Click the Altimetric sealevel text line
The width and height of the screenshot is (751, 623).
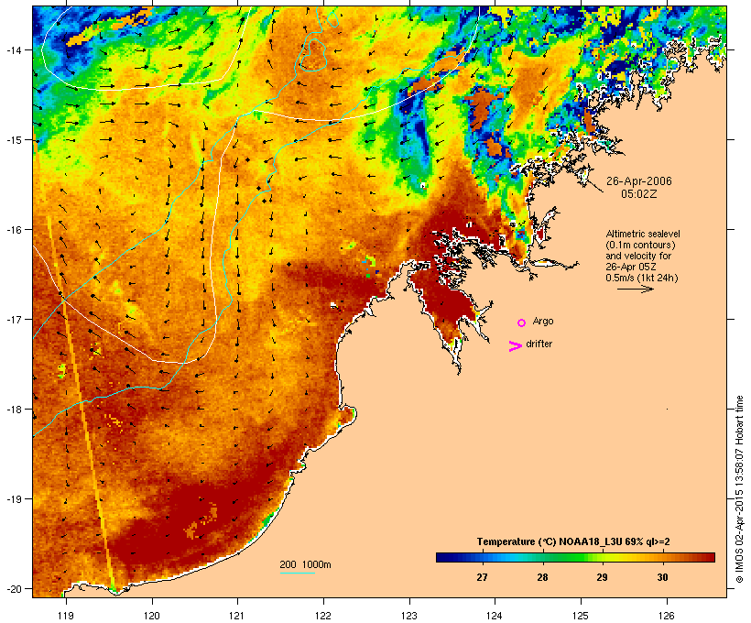coord(643,234)
